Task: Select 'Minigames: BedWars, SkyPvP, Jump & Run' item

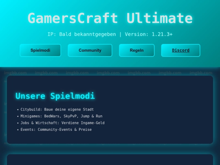Action: 62,116
